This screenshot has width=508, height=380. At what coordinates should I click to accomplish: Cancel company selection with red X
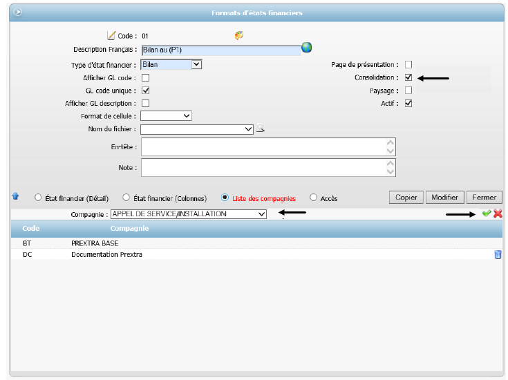click(x=498, y=214)
